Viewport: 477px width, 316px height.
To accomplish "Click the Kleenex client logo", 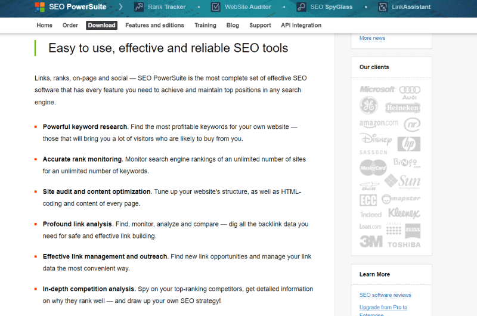I will coord(404,213).
